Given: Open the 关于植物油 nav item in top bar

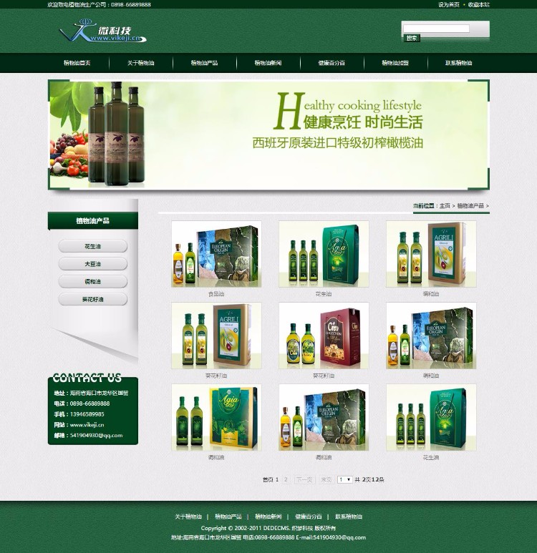Looking at the screenshot, I should [x=141, y=63].
